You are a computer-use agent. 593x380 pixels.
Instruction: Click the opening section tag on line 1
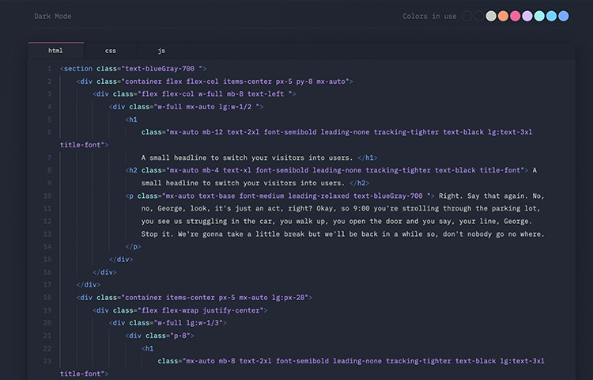pos(77,69)
